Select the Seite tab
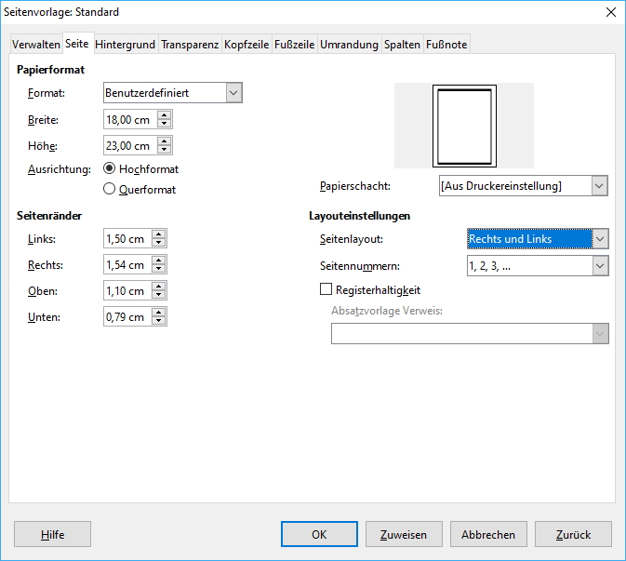 [77, 44]
